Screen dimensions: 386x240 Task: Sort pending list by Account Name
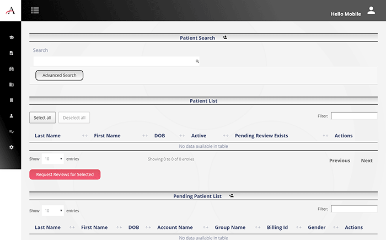coord(175,227)
